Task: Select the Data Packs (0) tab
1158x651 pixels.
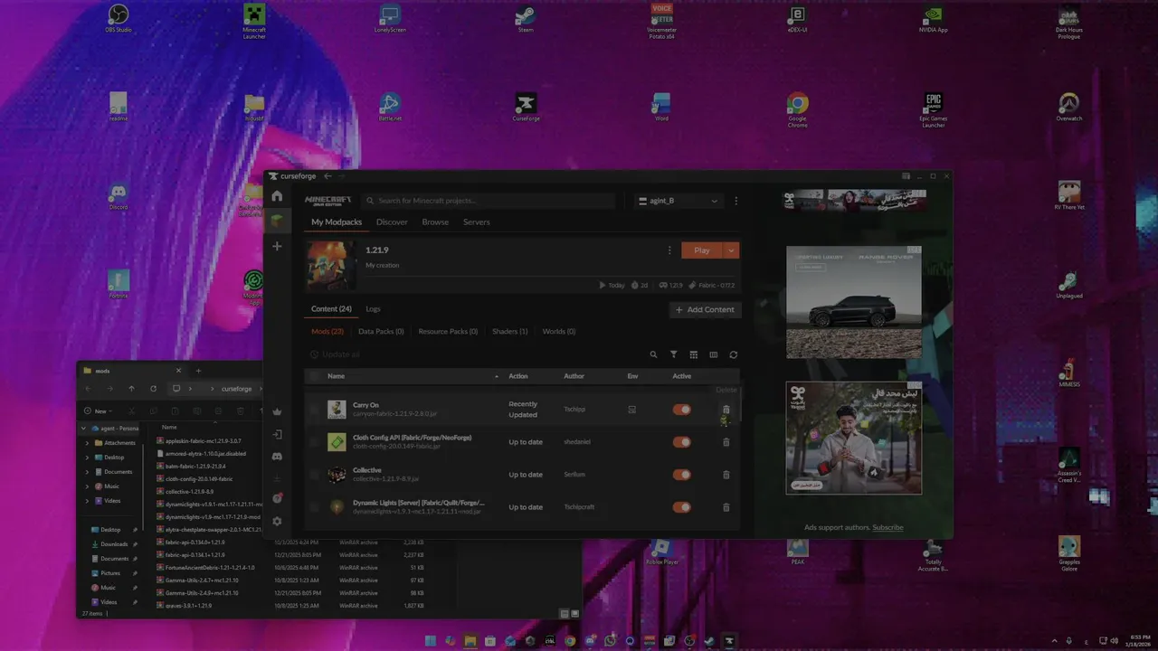Action: point(381,332)
